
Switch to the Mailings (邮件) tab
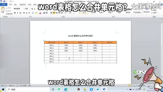coord(35,5)
